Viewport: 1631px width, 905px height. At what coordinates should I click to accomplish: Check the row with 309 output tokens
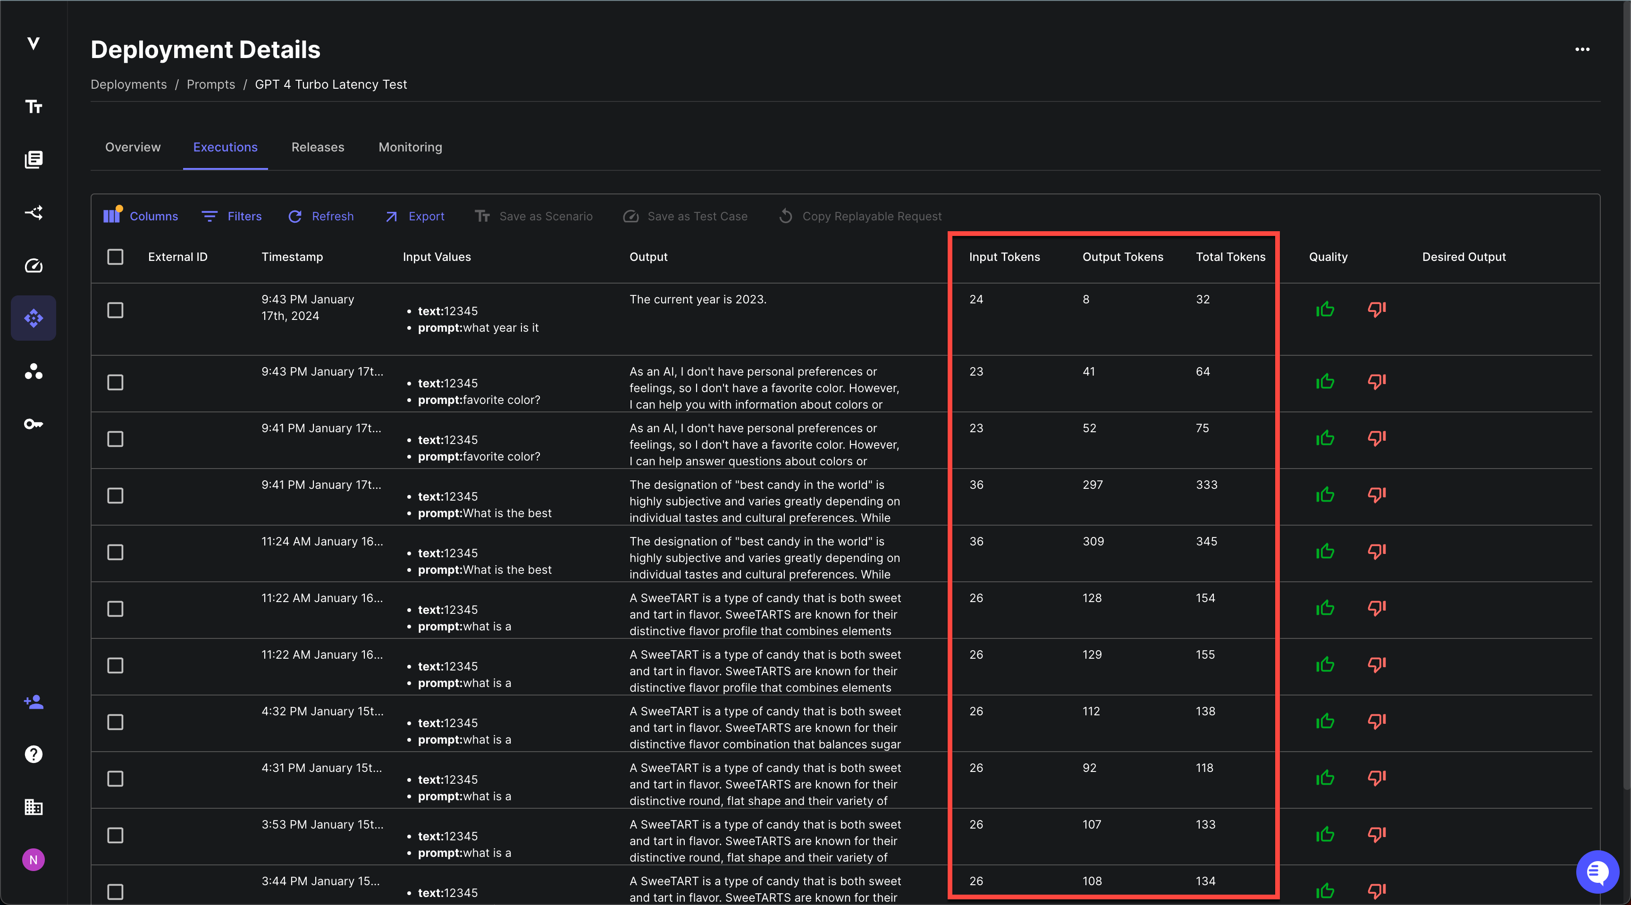click(x=115, y=552)
